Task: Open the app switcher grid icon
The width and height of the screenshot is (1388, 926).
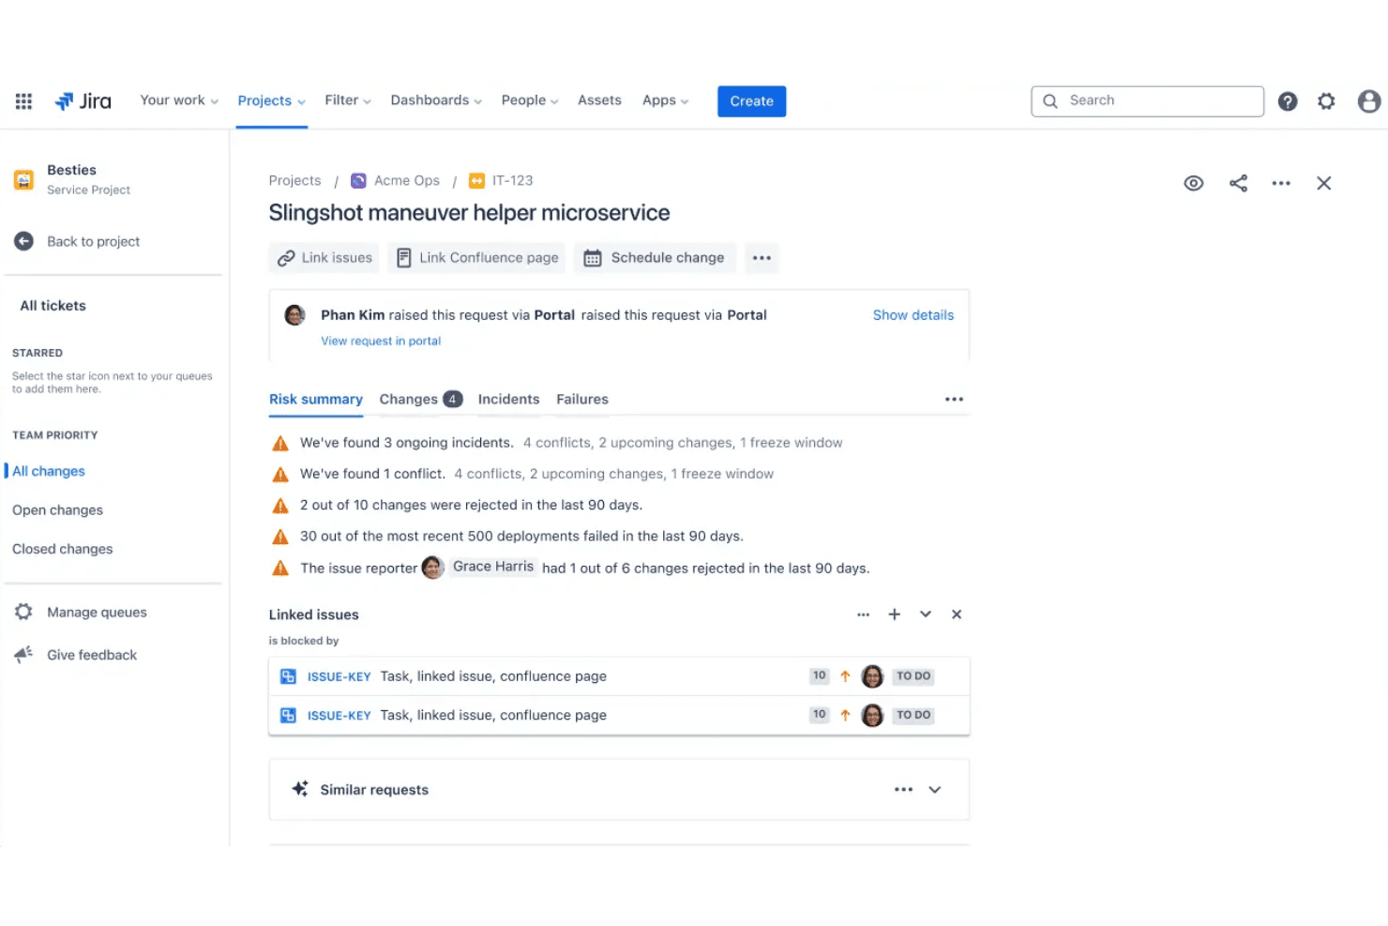Action: [x=23, y=101]
